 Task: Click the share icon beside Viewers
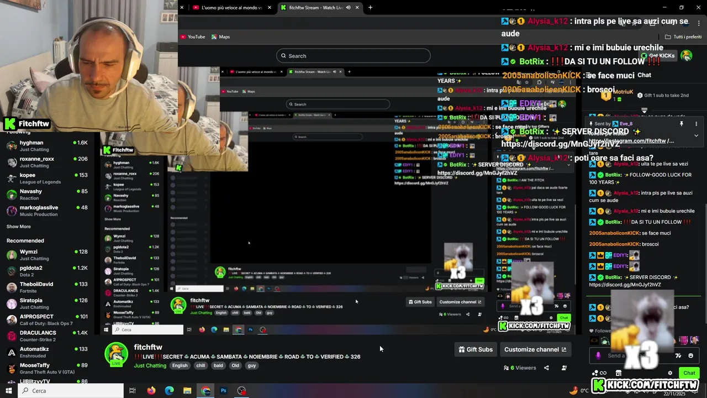(546, 368)
